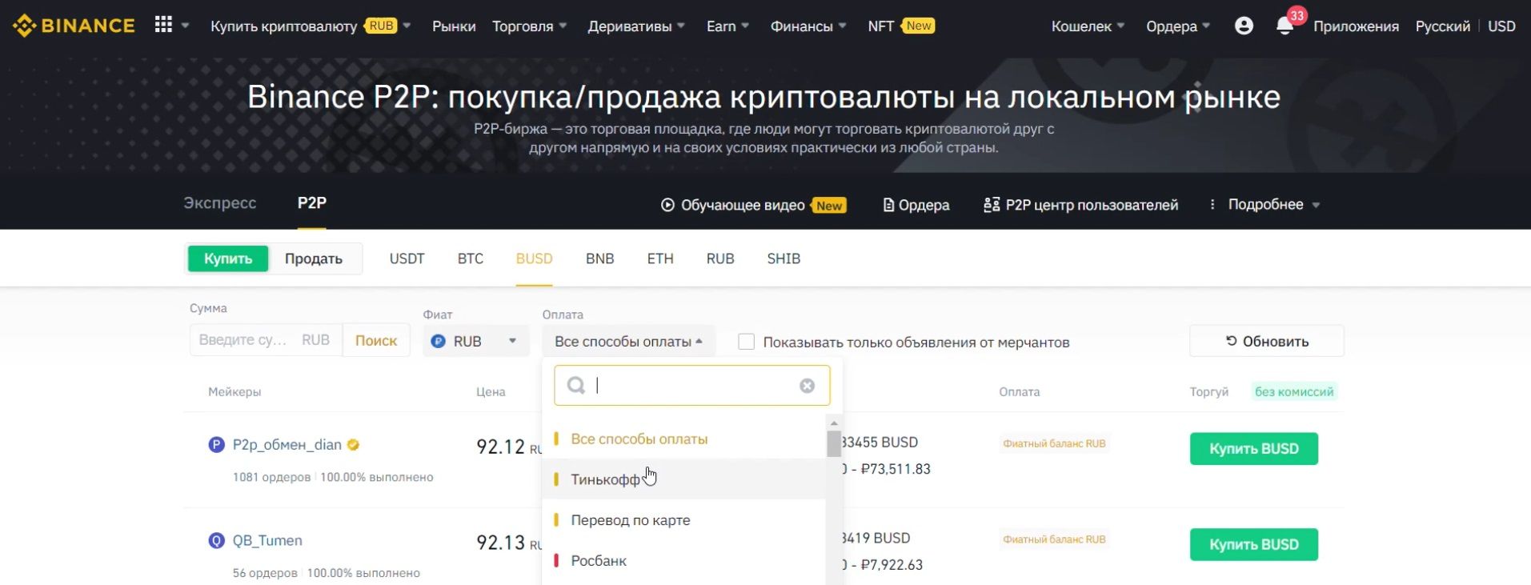Expand Купить криптовалюту dropdown
1531x585 pixels.
pos(311,26)
